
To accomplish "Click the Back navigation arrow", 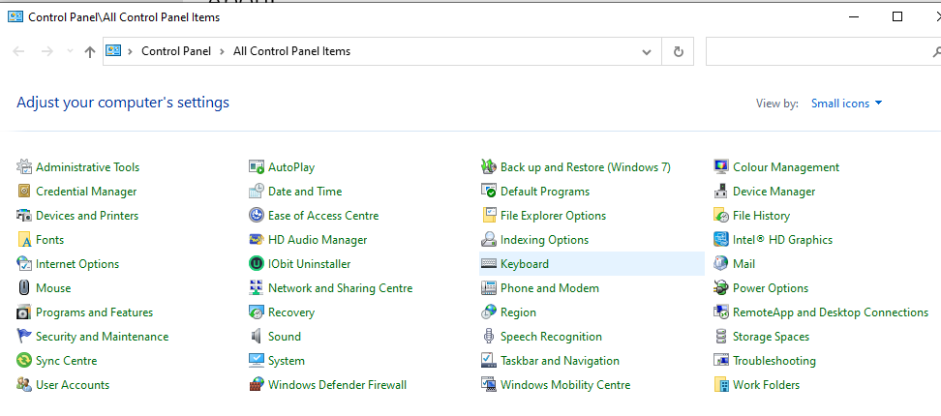I will 18,51.
